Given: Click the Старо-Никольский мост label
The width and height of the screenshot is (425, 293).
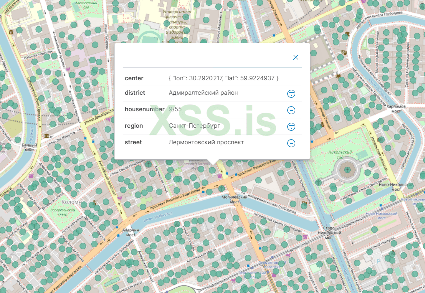Looking at the screenshot, I should [x=329, y=233].
